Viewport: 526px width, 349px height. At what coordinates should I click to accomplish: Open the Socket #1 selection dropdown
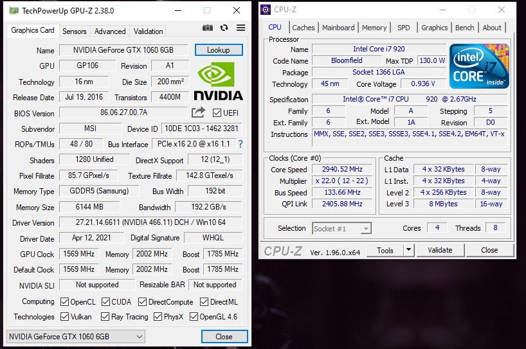tap(342, 229)
